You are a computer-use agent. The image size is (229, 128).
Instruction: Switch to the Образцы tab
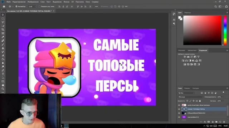click(x=187, y=13)
